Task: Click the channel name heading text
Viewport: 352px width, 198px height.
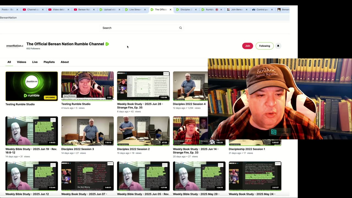Action: 65,44
